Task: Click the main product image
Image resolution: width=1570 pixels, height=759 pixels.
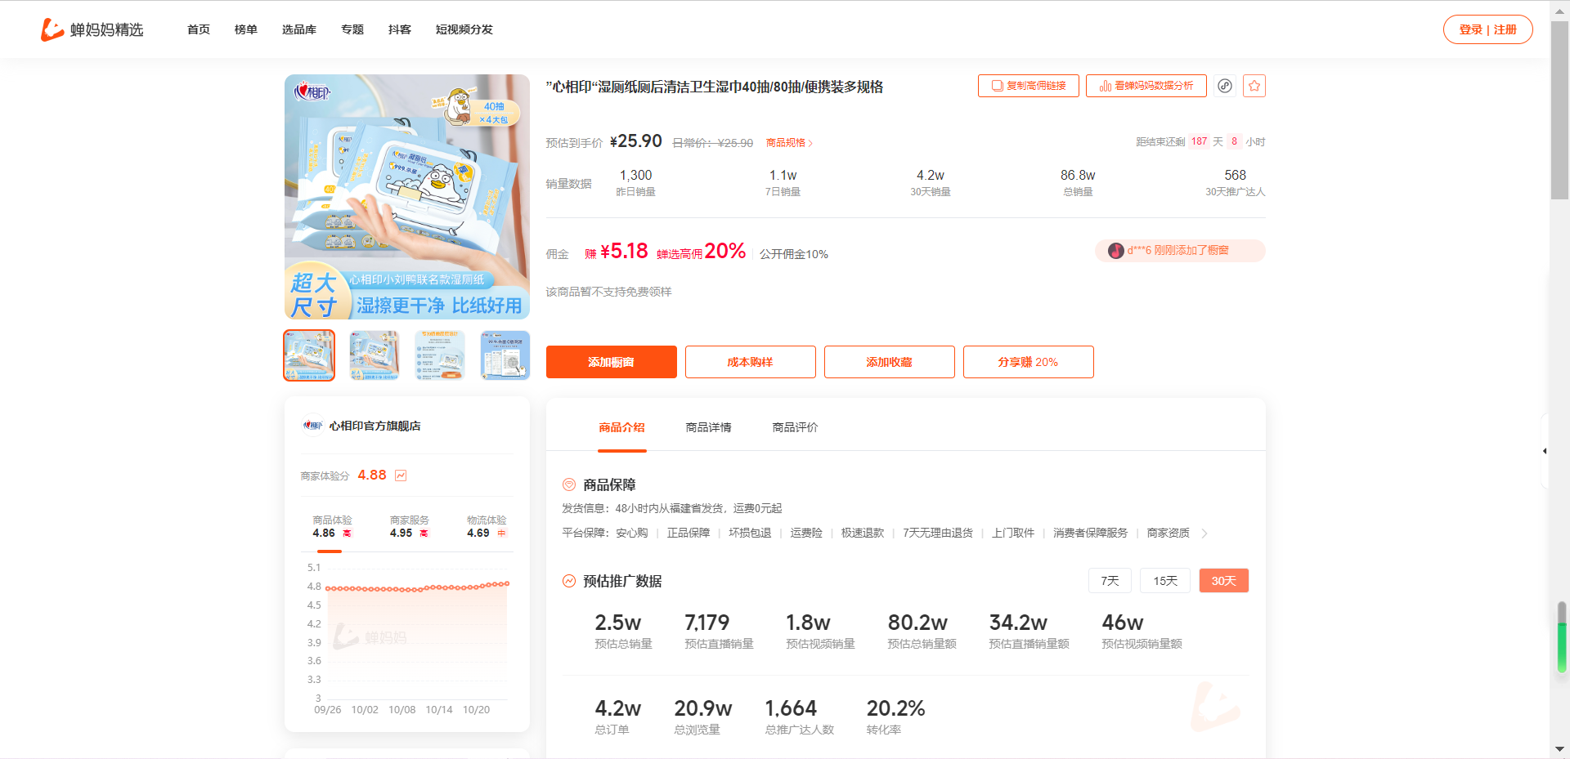Action: coord(407,197)
